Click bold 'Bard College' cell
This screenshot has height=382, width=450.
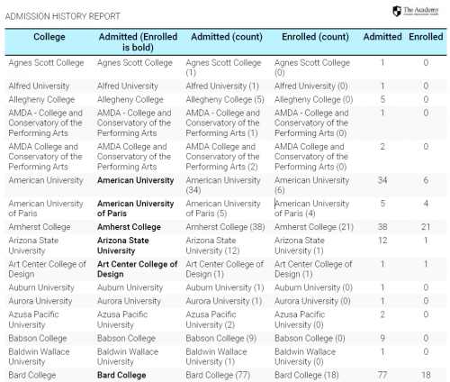pyautogui.click(x=121, y=375)
